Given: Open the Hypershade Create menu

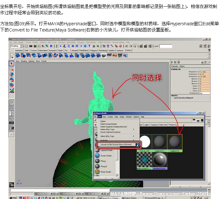Looking at the screenshot, I should pos(110,117).
